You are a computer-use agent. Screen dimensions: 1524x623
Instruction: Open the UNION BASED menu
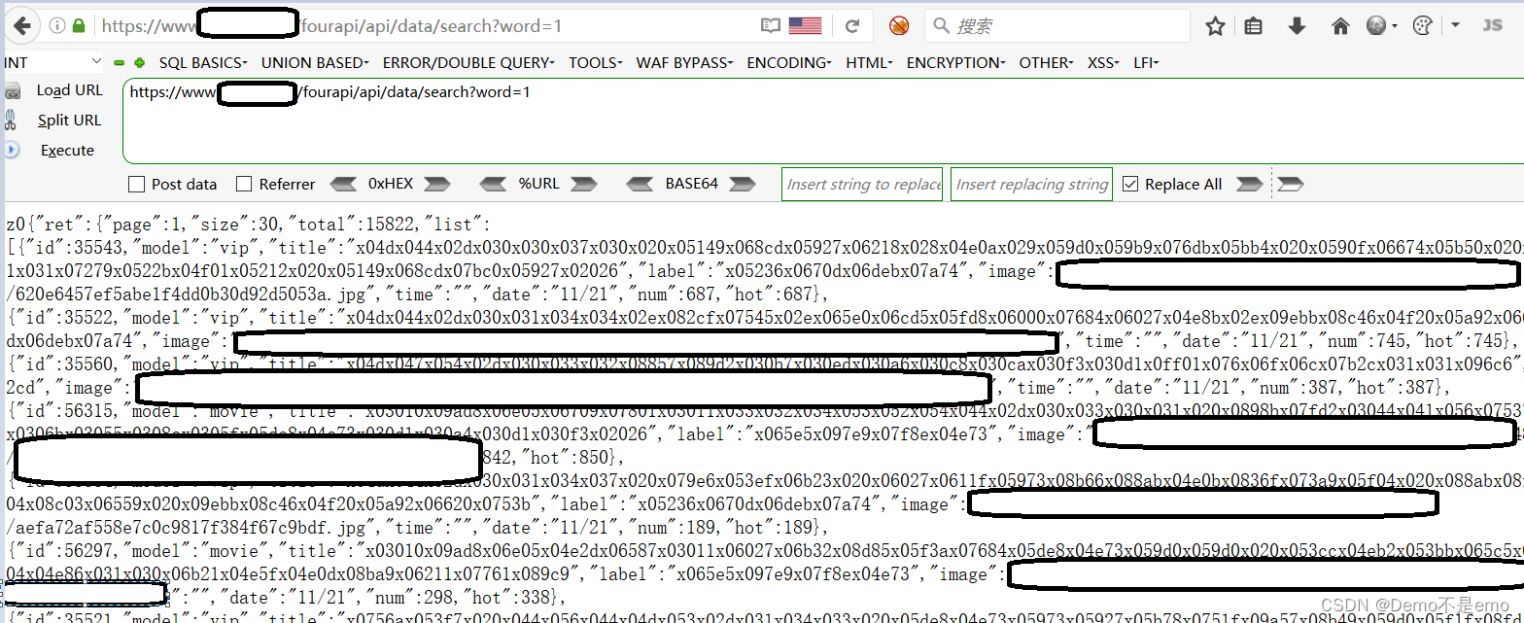pos(315,62)
